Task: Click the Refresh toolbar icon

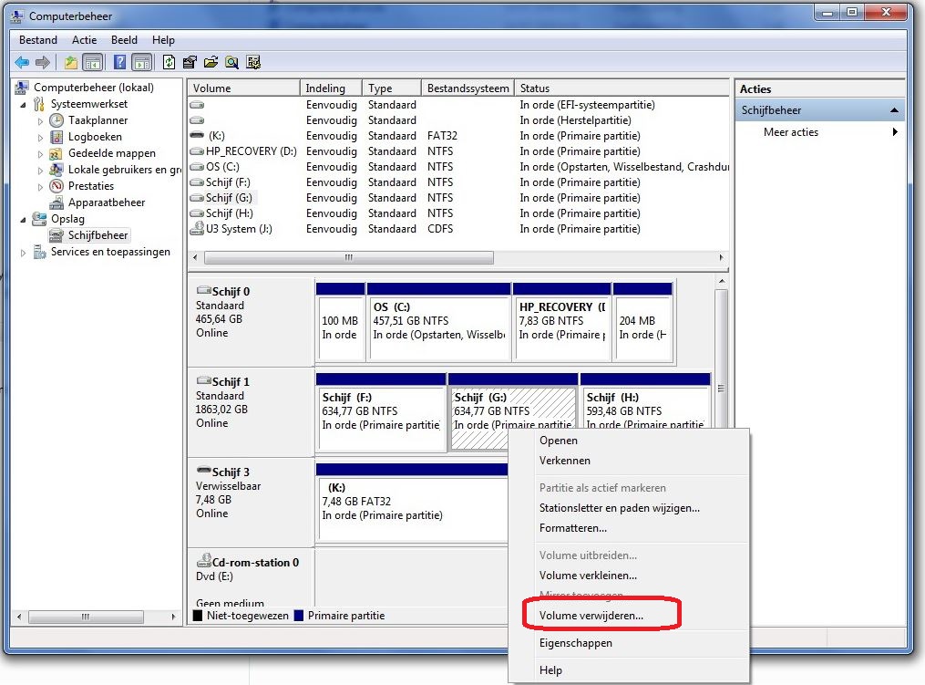Action: (x=169, y=63)
